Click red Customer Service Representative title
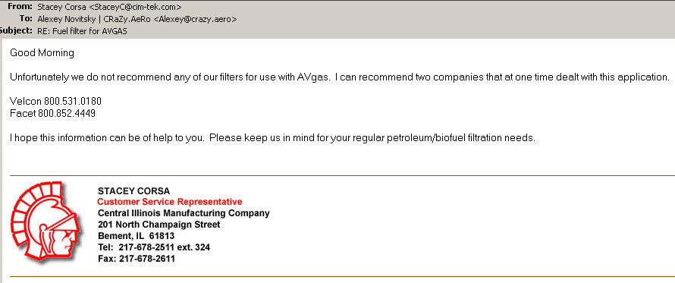Viewport: 675px width, 283px height. (170, 202)
